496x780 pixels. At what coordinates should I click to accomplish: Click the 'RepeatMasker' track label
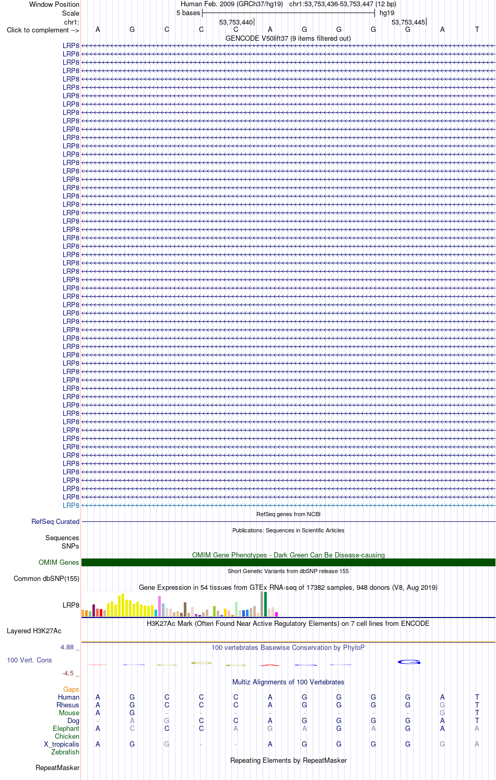coord(57,767)
